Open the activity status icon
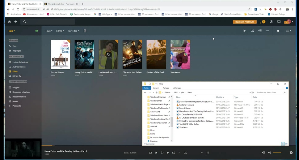The image size is (299, 160). tap(263, 22)
